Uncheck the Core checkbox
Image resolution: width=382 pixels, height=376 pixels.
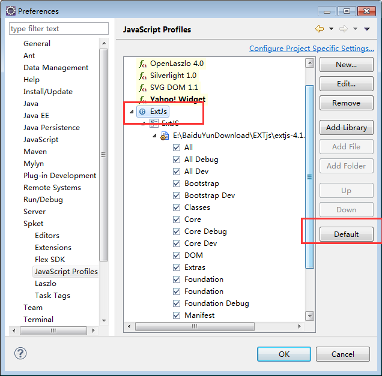click(177, 219)
